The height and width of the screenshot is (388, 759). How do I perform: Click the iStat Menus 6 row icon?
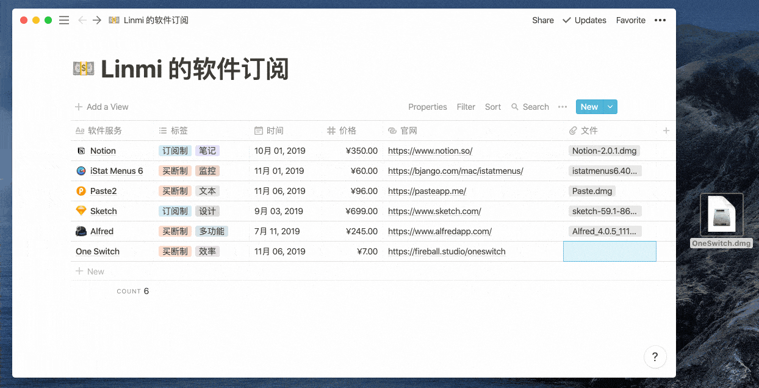81,171
